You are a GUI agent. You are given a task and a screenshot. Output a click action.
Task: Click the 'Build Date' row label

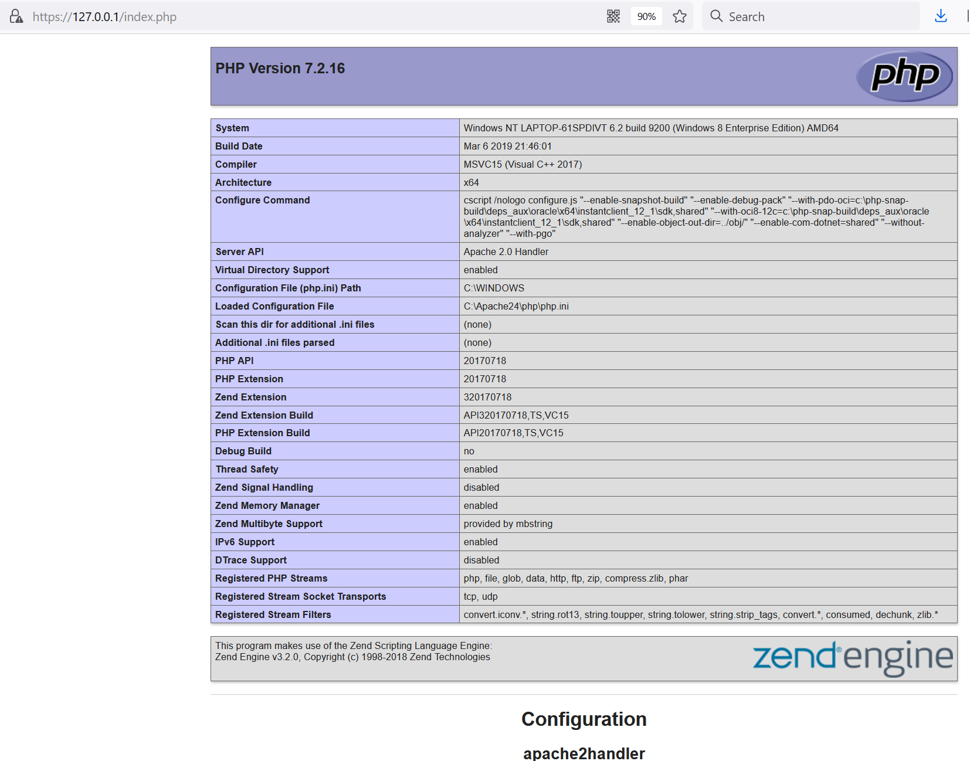pos(239,146)
